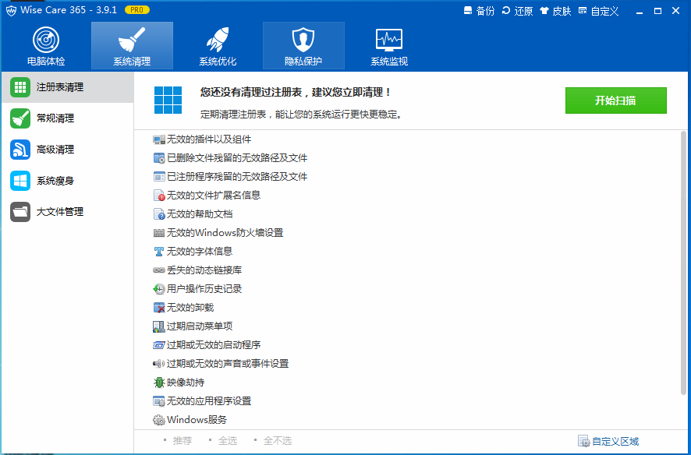Switch to 系统优化 rocket tab
Screen dimensions: 691x455
tap(218, 46)
